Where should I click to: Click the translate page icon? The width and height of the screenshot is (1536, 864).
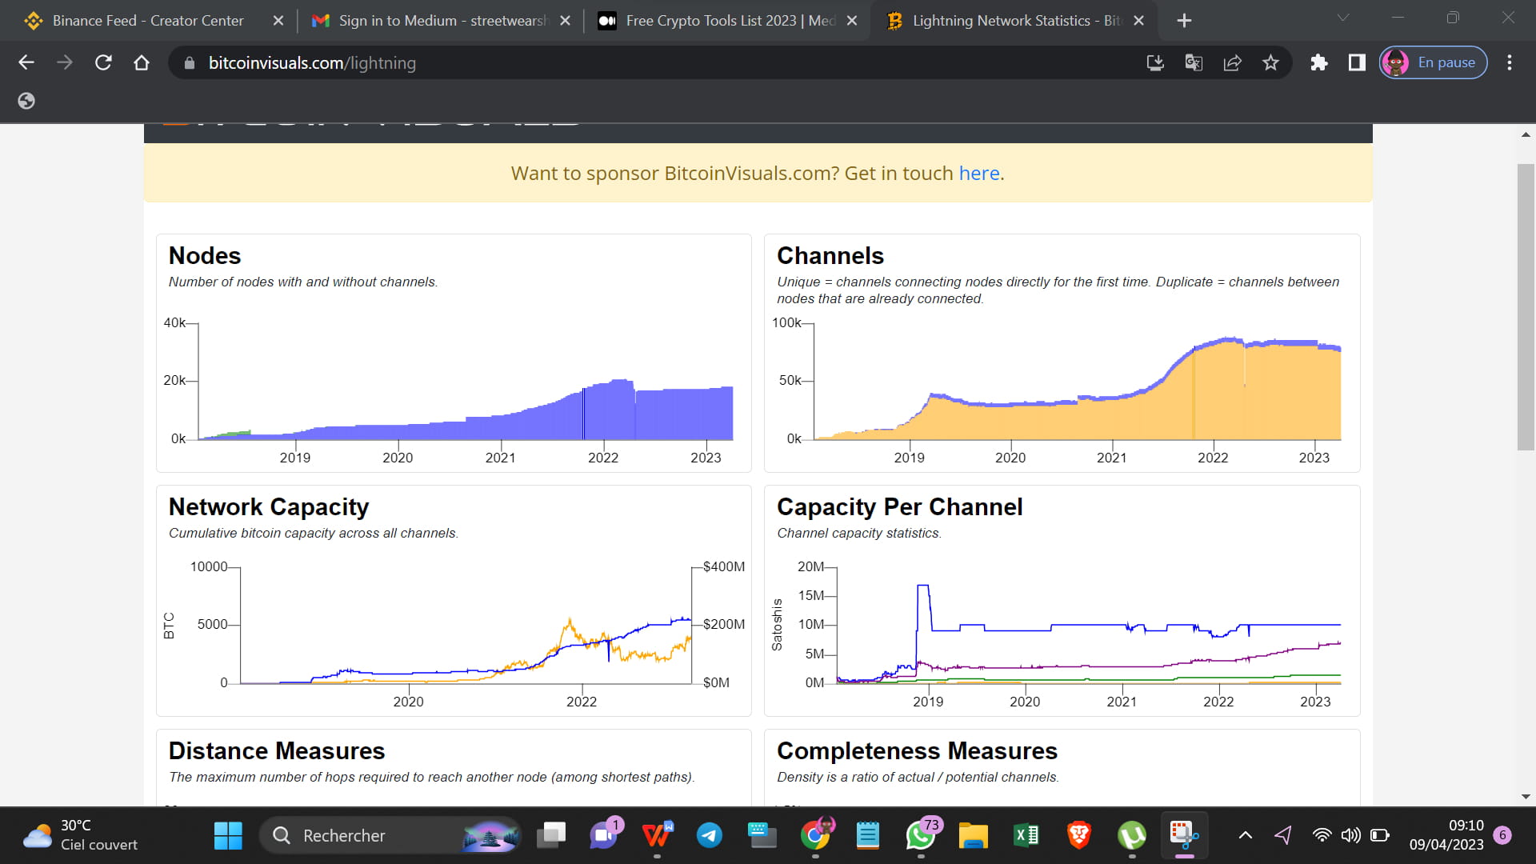tap(1194, 62)
